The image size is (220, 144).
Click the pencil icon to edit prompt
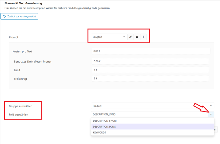coord(131,37)
